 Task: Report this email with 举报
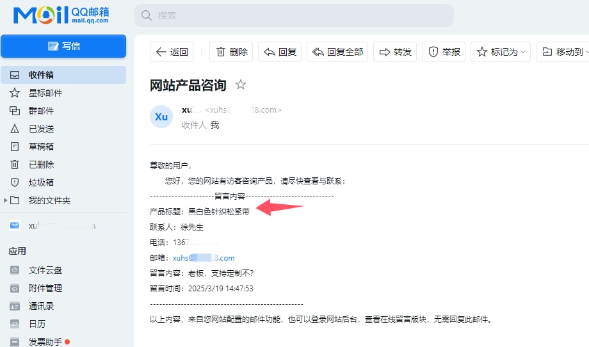click(444, 52)
